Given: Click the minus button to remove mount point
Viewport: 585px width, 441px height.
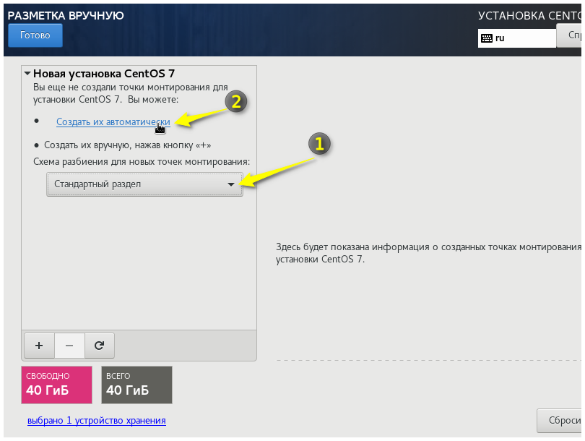Looking at the screenshot, I should (x=69, y=346).
